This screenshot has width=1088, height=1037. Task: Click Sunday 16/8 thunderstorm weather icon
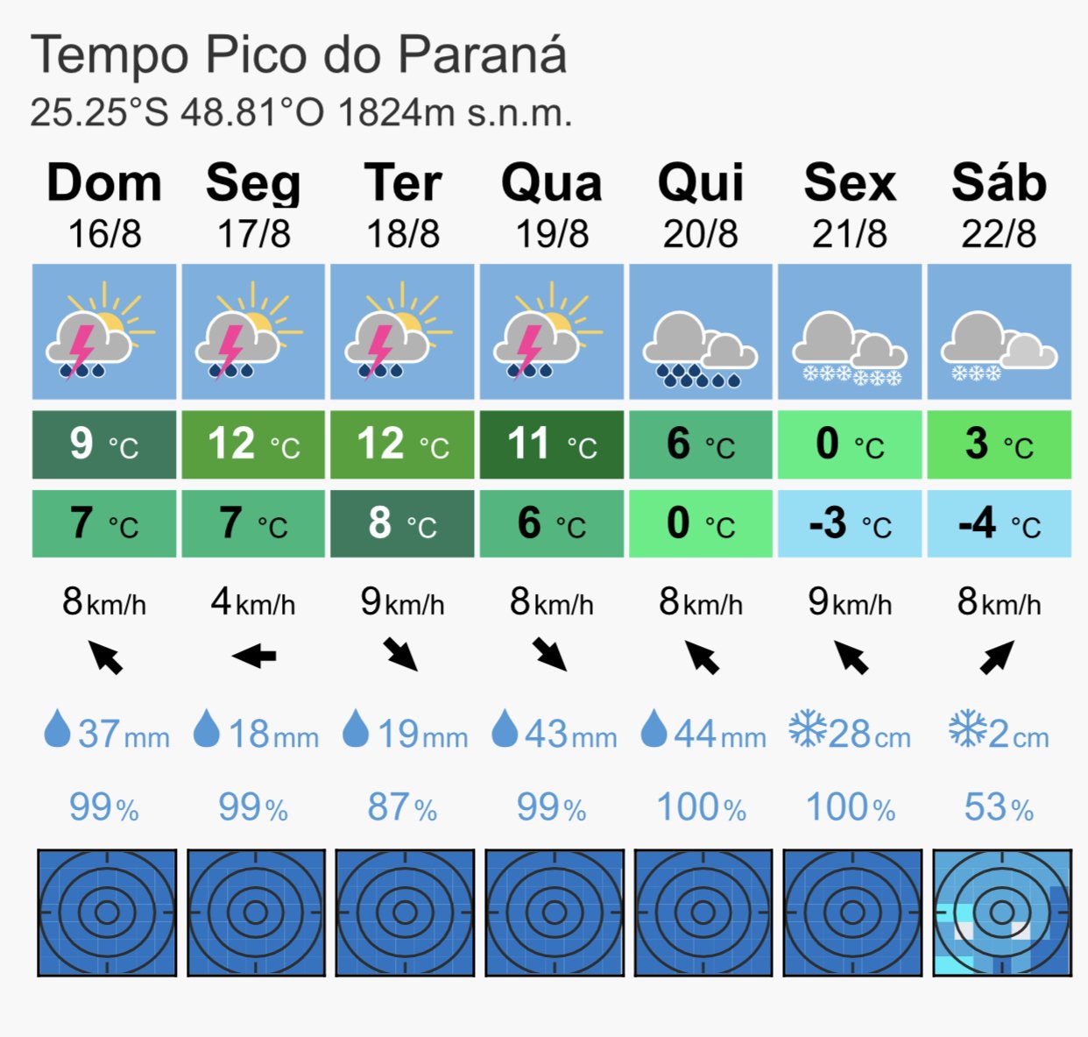click(104, 332)
